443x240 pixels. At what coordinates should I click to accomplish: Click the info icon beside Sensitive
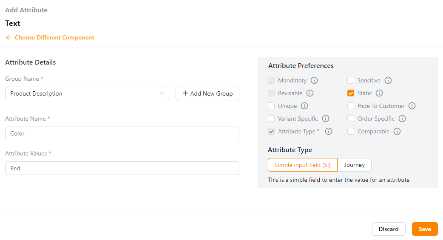[x=388, y=80]
